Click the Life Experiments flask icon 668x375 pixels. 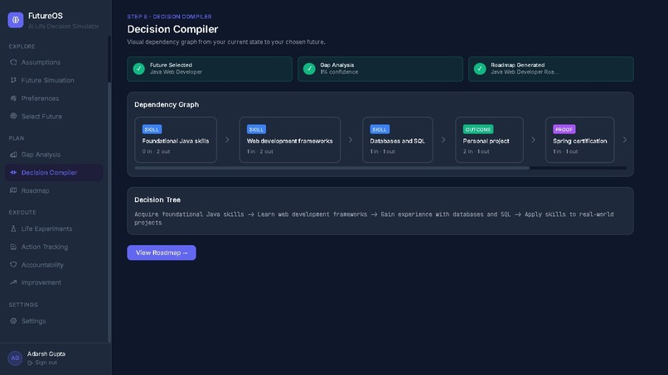click(x=13, y=228)
